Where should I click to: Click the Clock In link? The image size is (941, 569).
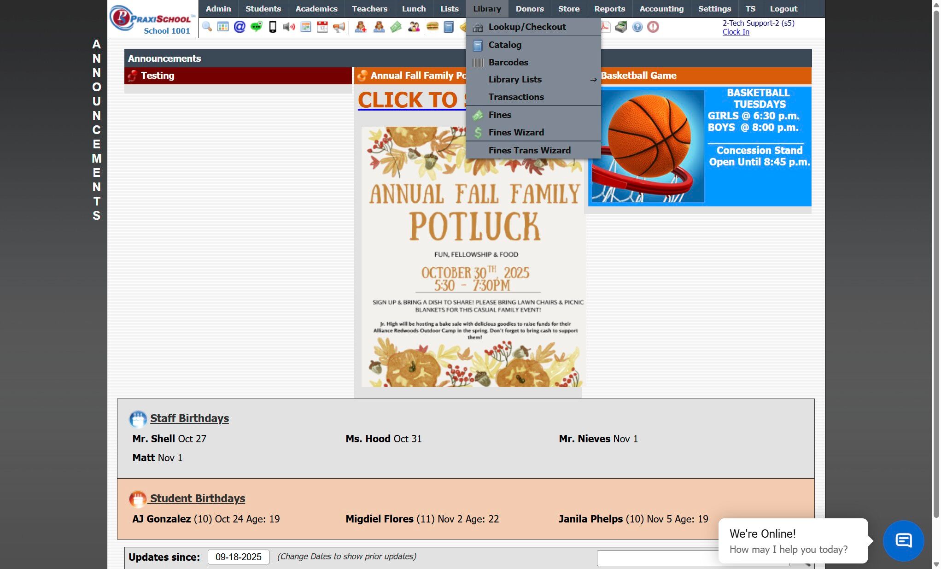pos(736,32)
